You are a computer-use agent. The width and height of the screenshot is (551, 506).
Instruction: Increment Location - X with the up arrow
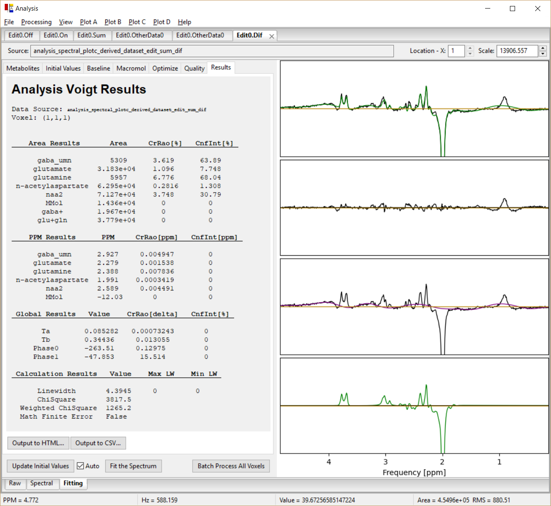(x=470, y=48)
